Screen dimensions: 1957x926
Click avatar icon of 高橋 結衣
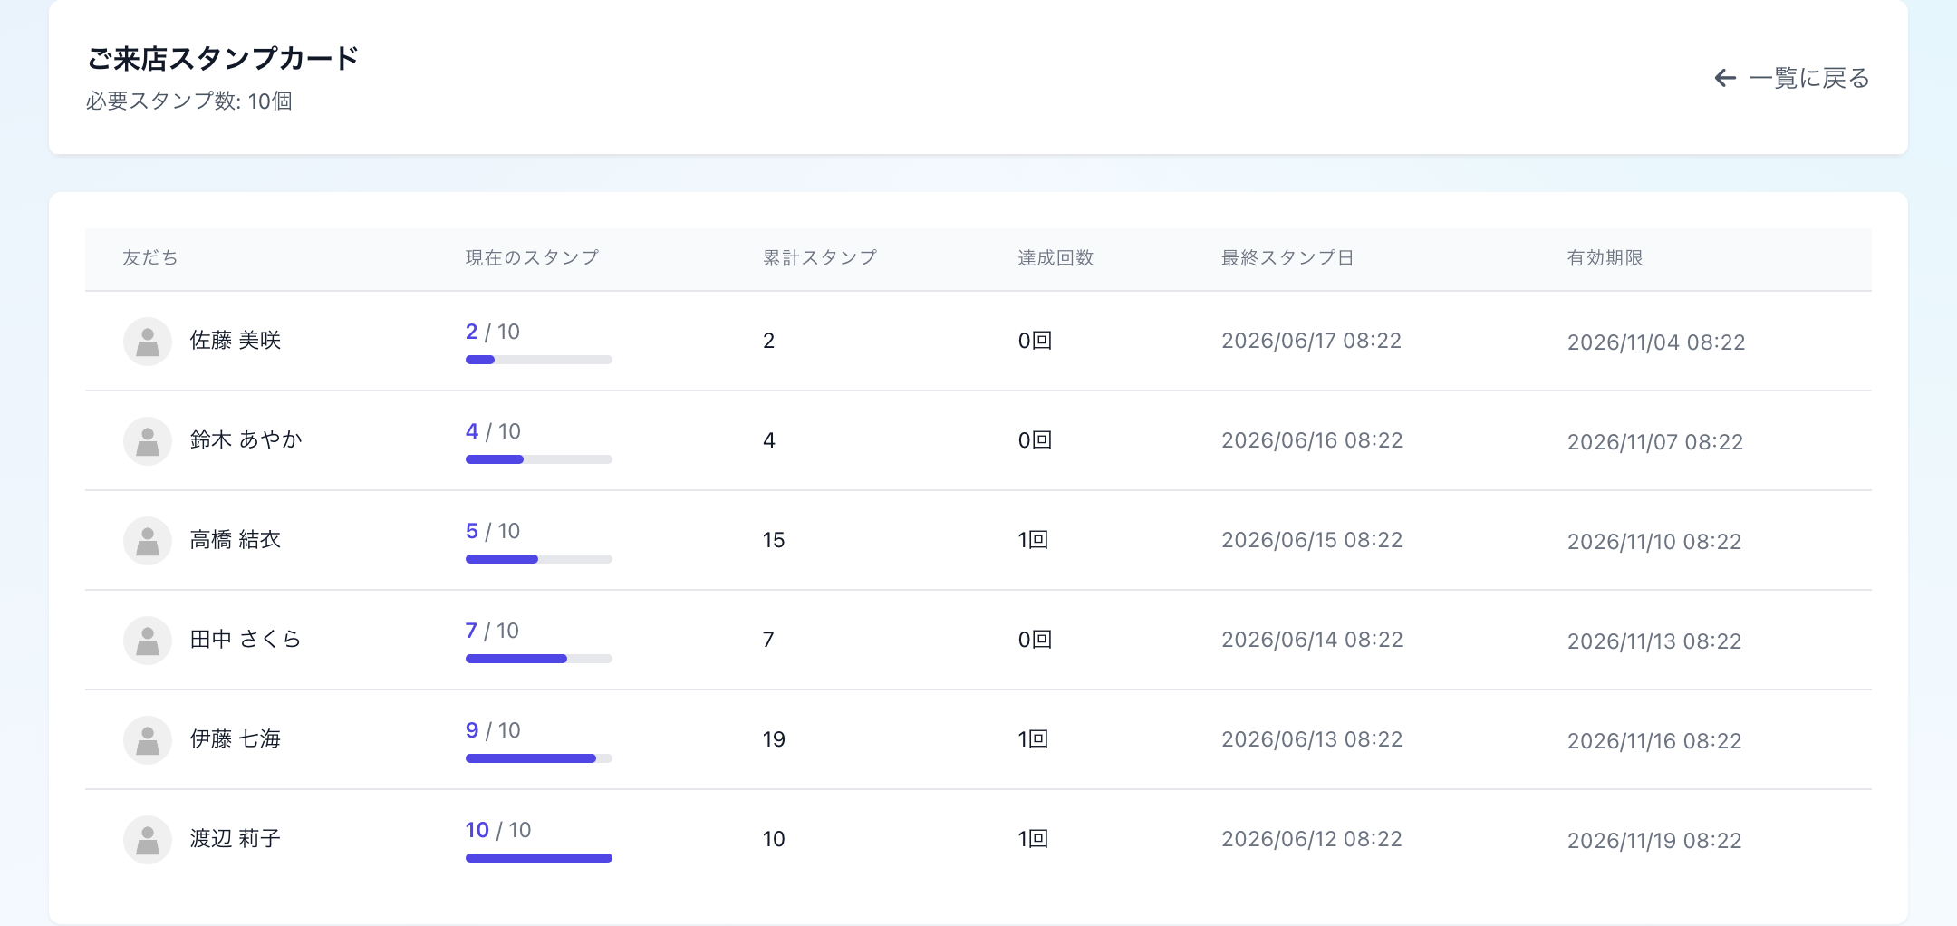click(x=148, y=541)
